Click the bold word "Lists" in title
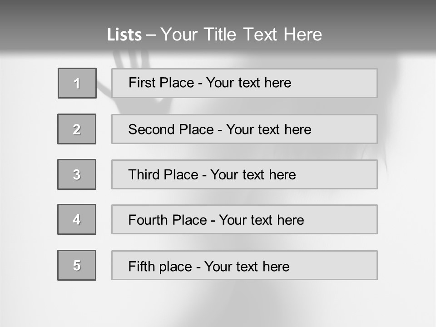 (x=124, y=35)
